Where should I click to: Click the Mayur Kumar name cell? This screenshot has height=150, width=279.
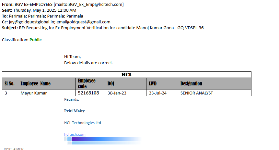coord(34,93)
